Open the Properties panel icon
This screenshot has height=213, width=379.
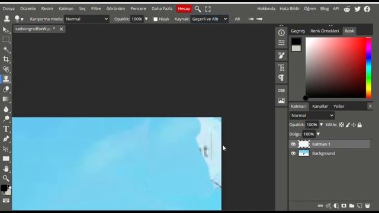coord(281,43)
